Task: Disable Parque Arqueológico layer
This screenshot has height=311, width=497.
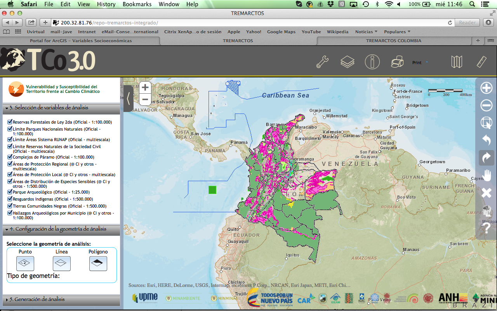Action: pyautogui.click(x=10, y=192)
